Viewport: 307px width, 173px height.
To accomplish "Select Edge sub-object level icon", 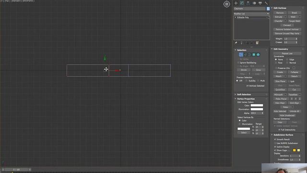I will 245,55.
